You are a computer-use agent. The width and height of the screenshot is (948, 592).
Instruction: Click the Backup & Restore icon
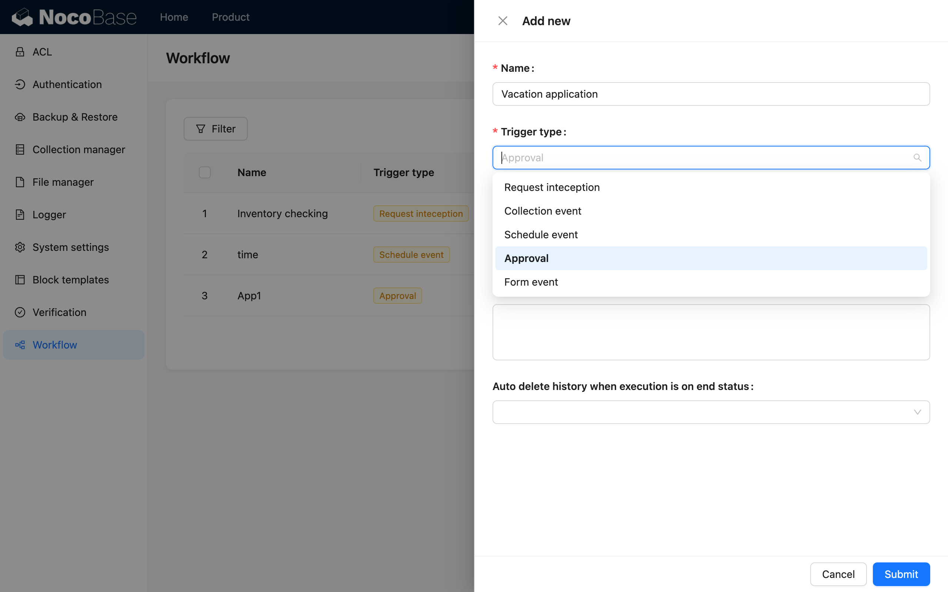[x=20, y=117]
